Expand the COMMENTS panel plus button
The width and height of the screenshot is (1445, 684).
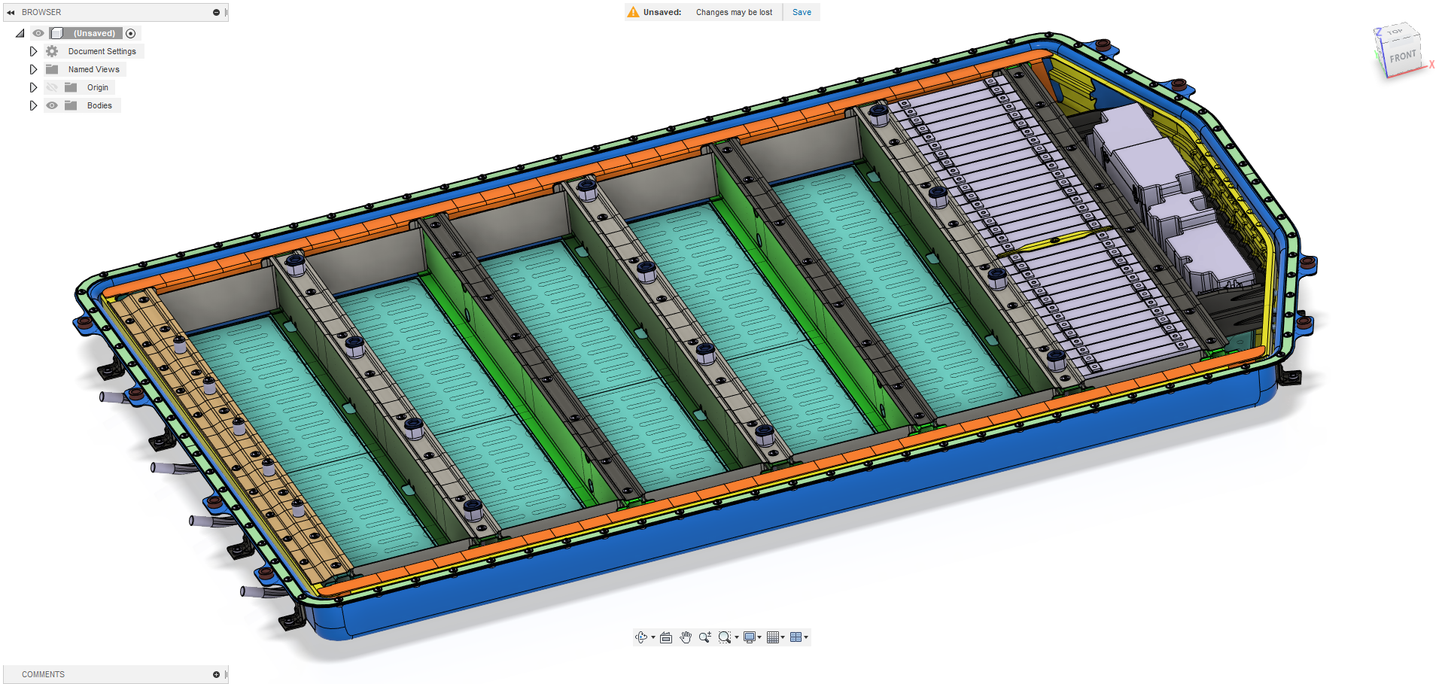pyautogui.click(x=216, y=674)
